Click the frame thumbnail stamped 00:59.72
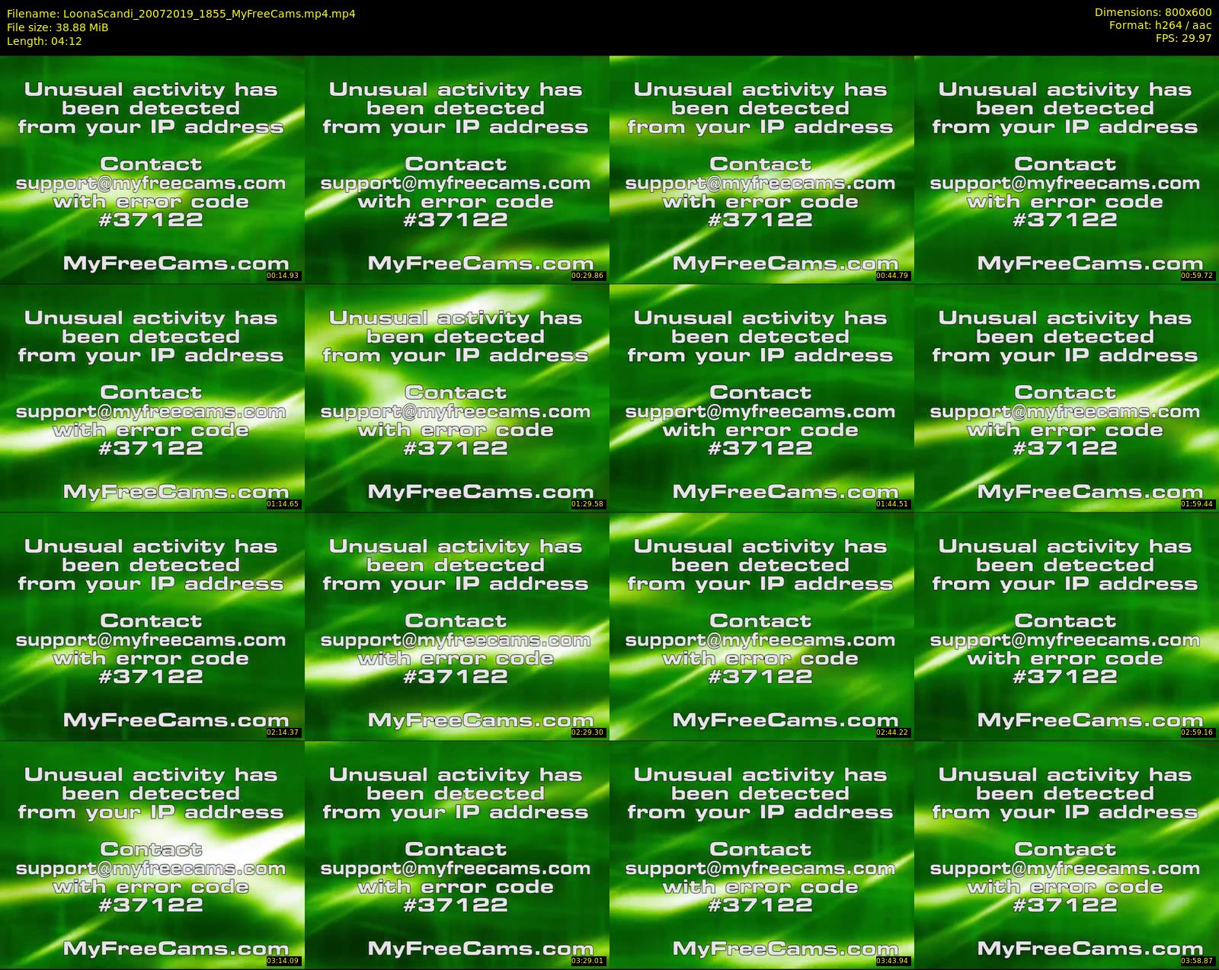The image size is (1219, 970). pyautogui.click(x=1066, y=169)
